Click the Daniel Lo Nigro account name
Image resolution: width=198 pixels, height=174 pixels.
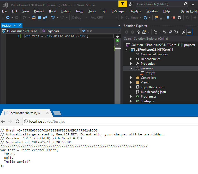click(x=189, y=11)
